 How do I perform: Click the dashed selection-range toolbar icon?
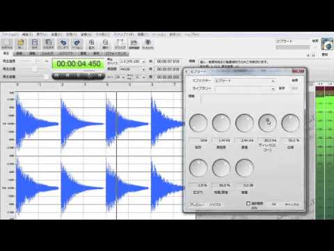point(120,44)
